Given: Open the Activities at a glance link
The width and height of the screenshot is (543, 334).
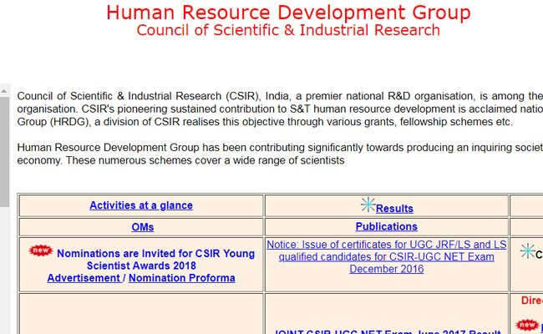Looking at the screenshot, I should 141,205.
